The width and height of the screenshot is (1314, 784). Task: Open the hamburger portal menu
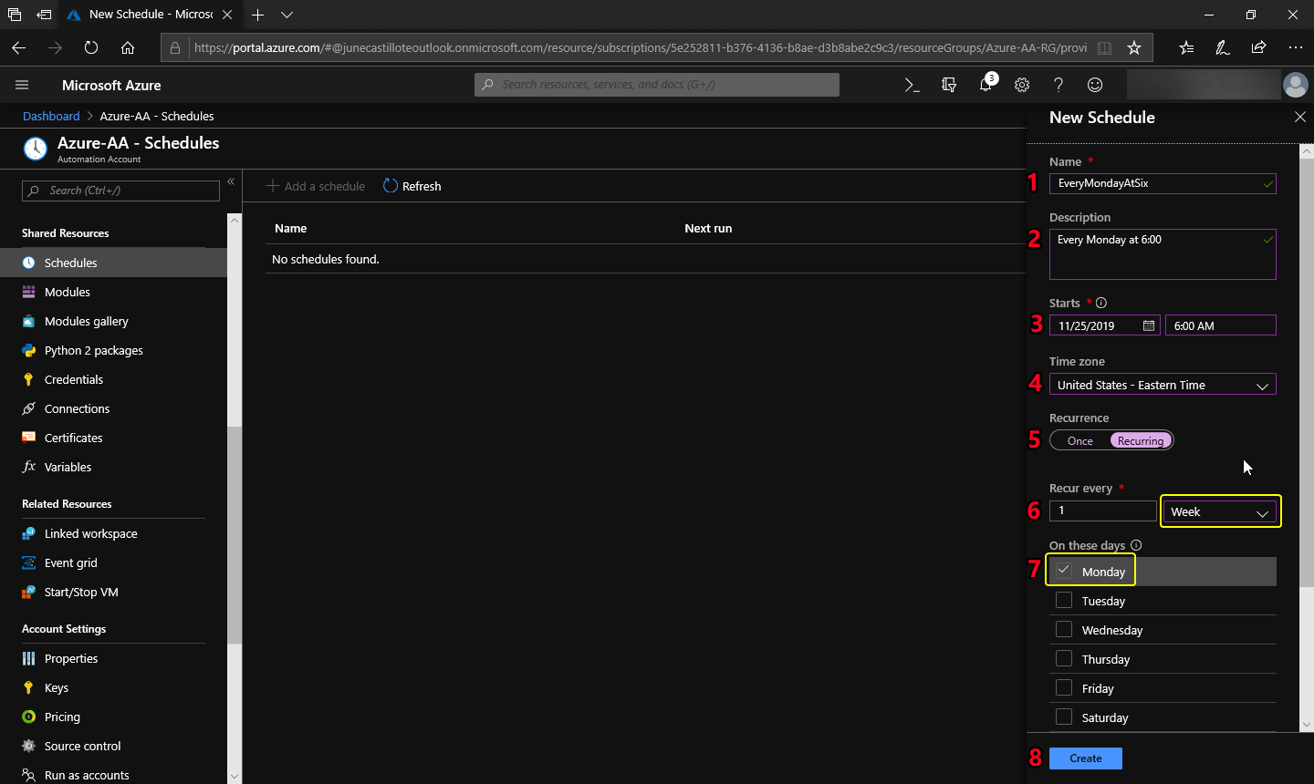pyautogui.click(x=22, y=85)
